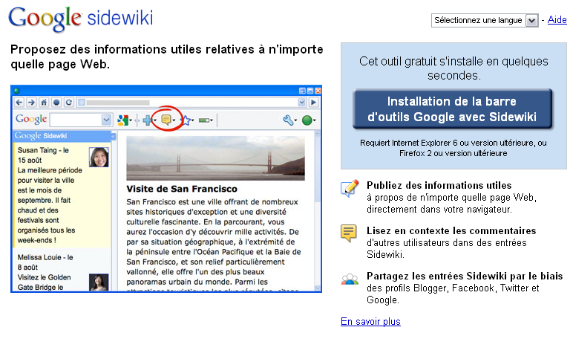Click the blue star bookmark toolbar icon
The width and height of the screenshot is (573, 359).
point(186,120)
